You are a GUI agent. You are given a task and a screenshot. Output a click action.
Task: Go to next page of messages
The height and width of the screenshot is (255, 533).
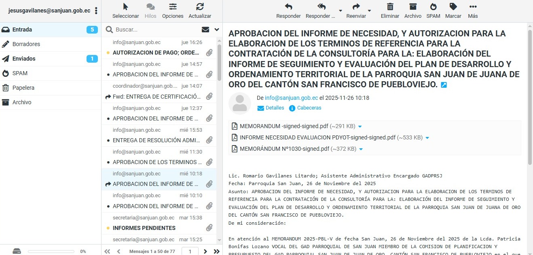pos(205,251)
